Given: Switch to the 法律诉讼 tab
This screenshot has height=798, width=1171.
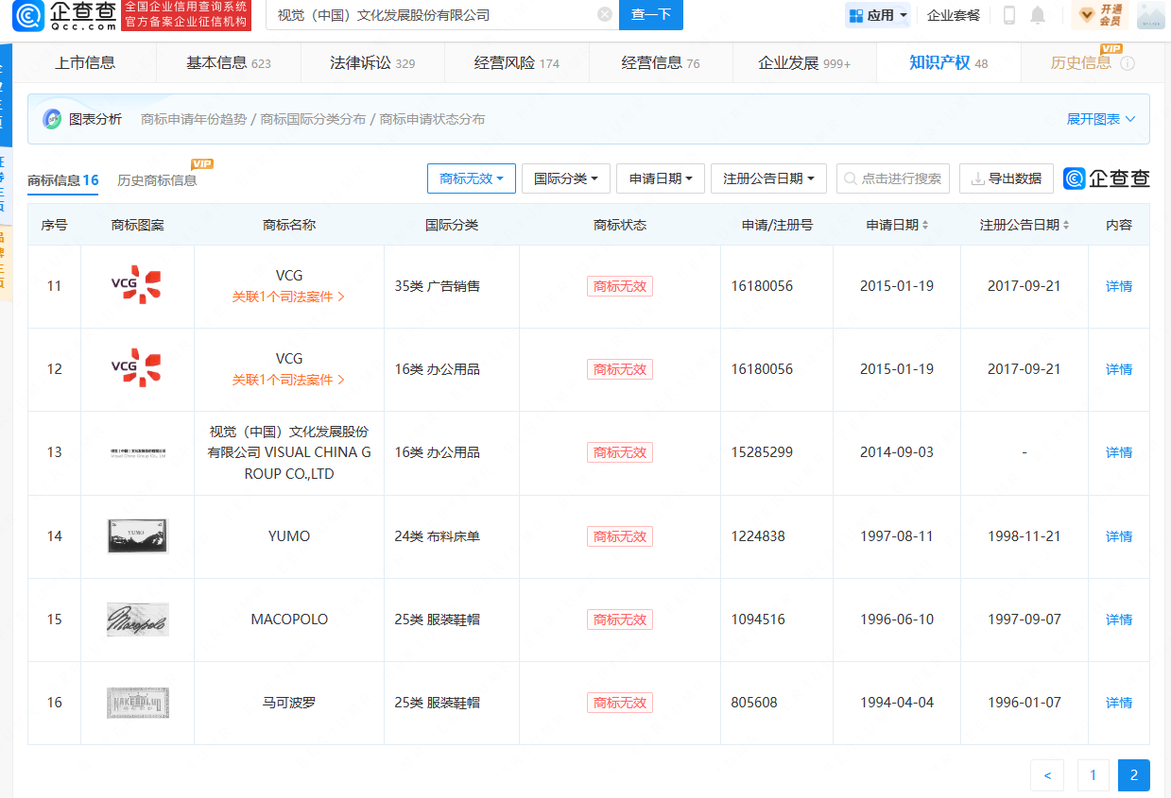Looking at the screenshot, I should coord(372,63).
